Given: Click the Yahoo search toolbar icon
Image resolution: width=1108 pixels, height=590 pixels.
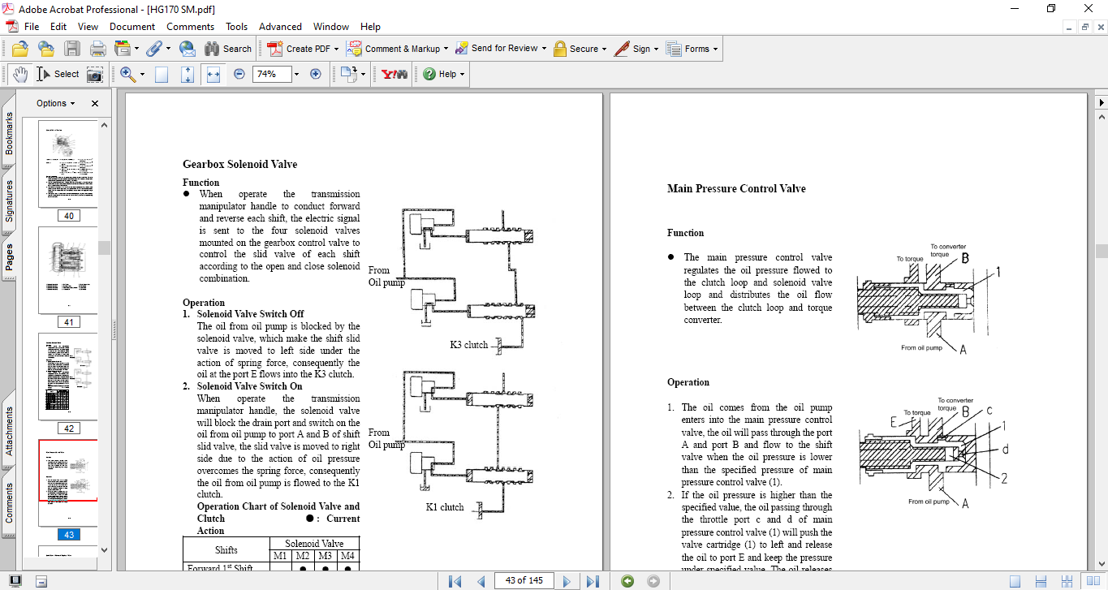Looking at the screenshot, I should pyautogui.click(x=394, y=74).
